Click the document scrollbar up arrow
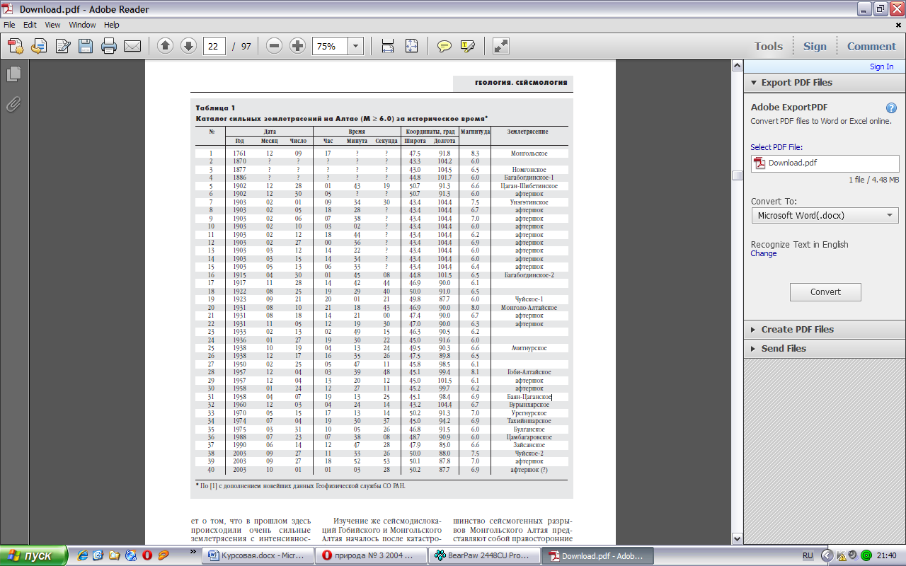This screenshot has width=906, height=566. (x=737, y=66)
